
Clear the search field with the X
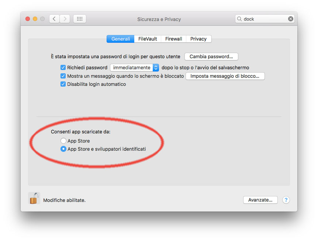(291, 18)
